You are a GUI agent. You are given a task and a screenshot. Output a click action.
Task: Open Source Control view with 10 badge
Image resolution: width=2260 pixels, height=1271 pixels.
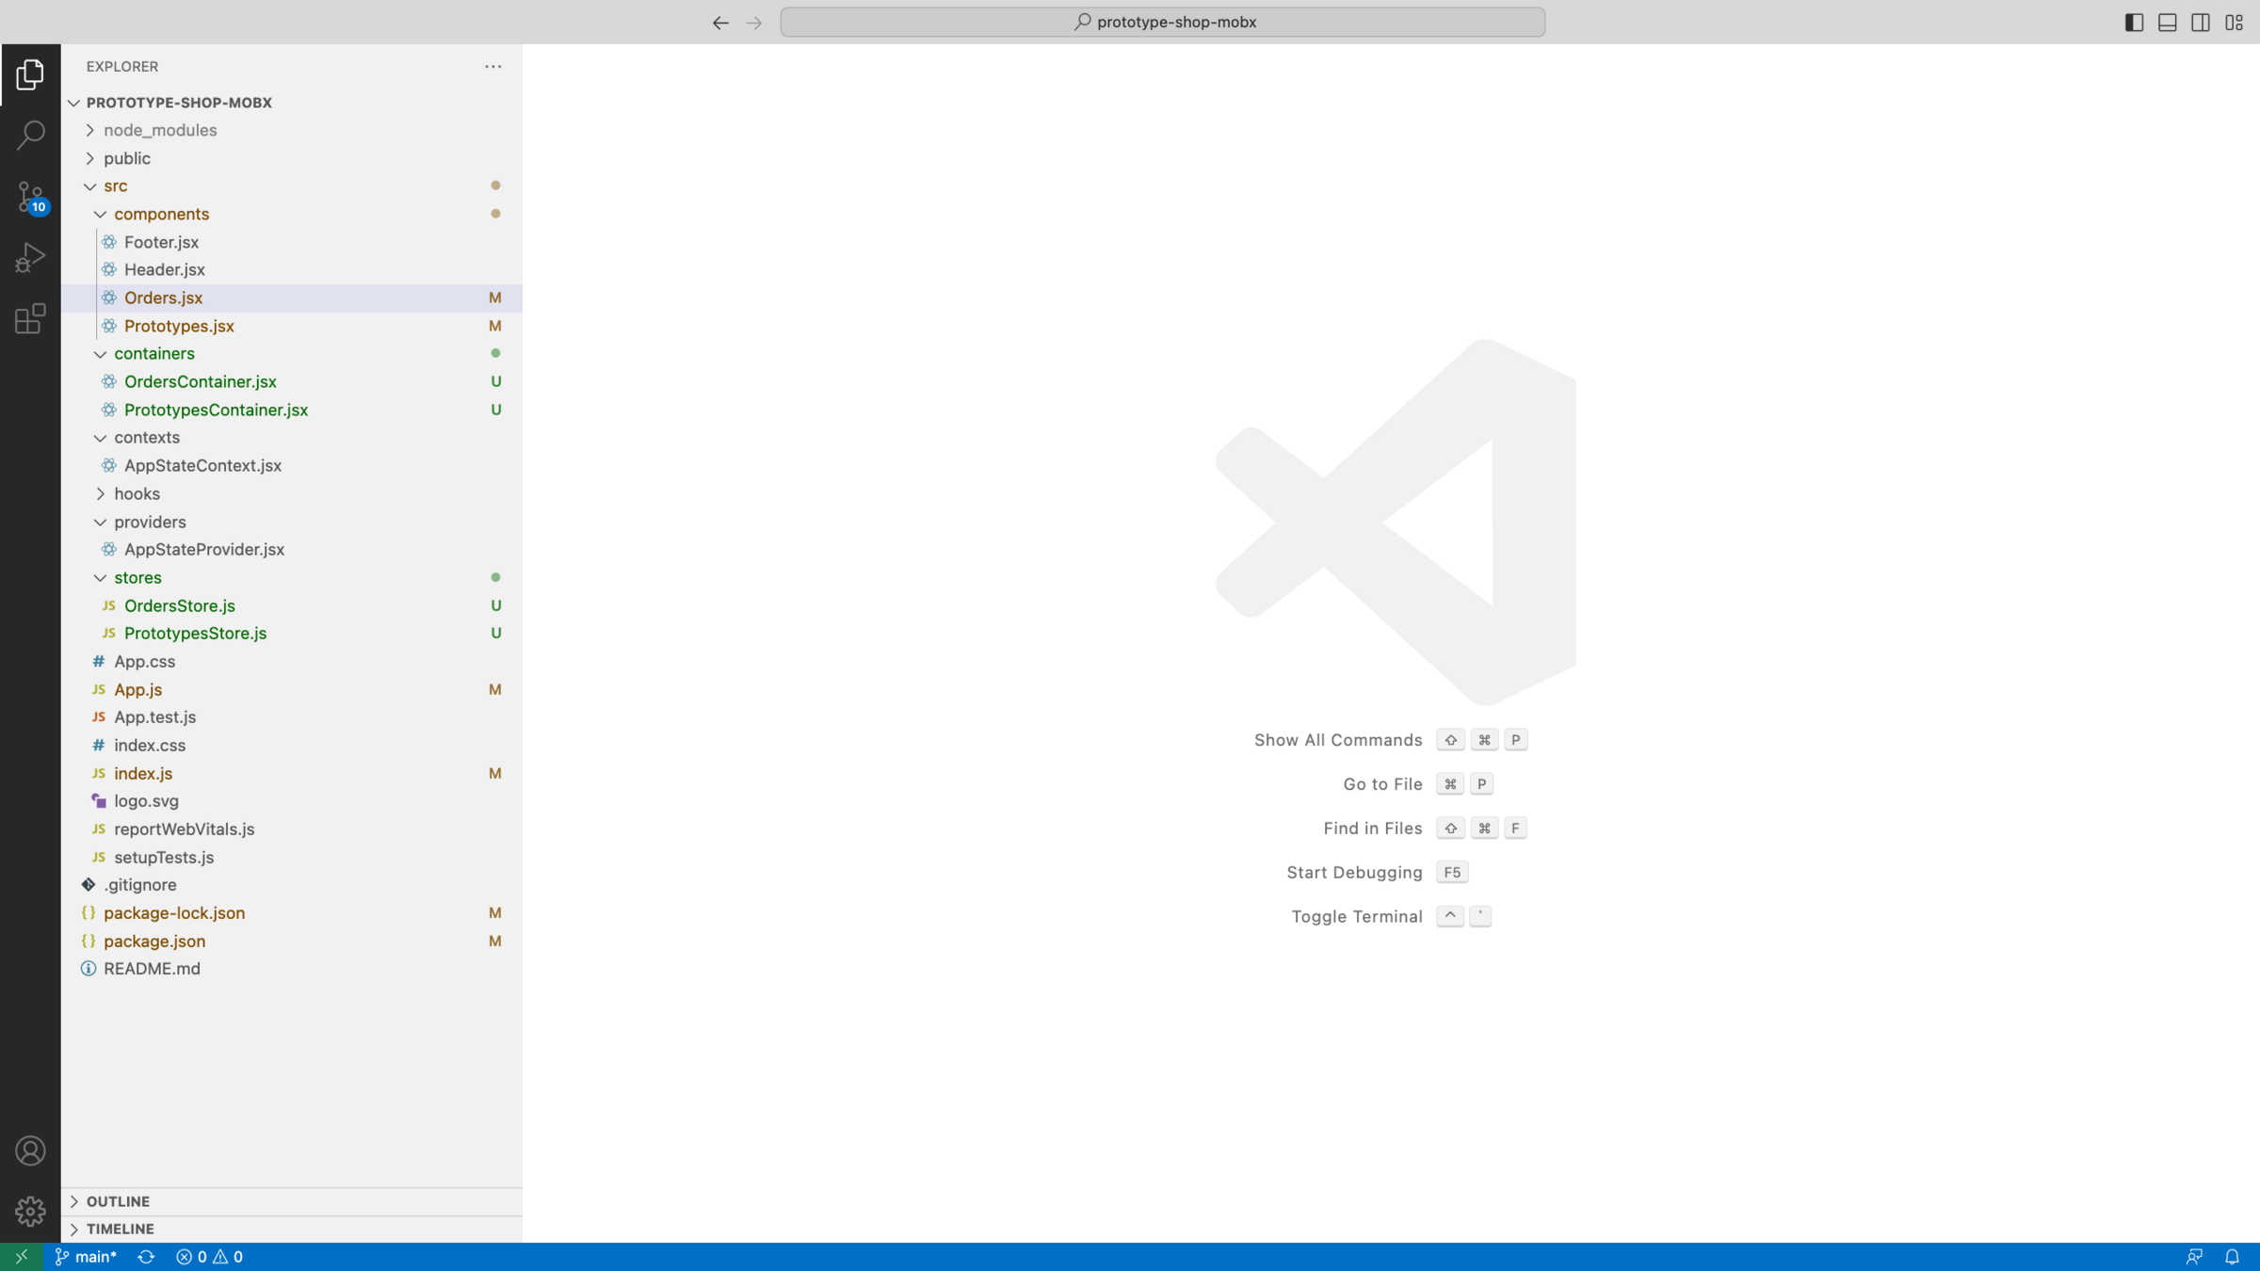point(30,197)
